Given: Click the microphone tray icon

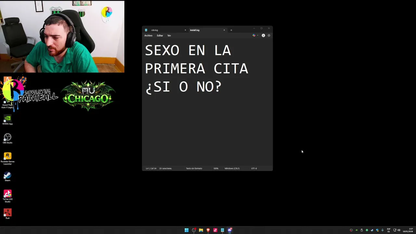Looking at the screenshot, I should (x=383, y=230).
